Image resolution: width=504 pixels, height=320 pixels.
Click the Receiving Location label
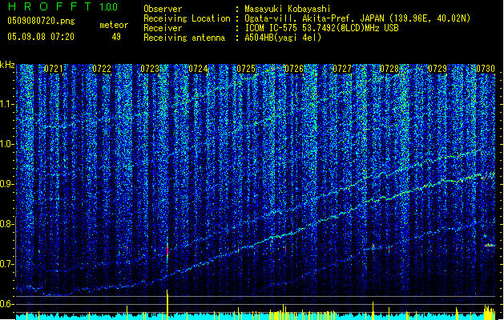187,18
